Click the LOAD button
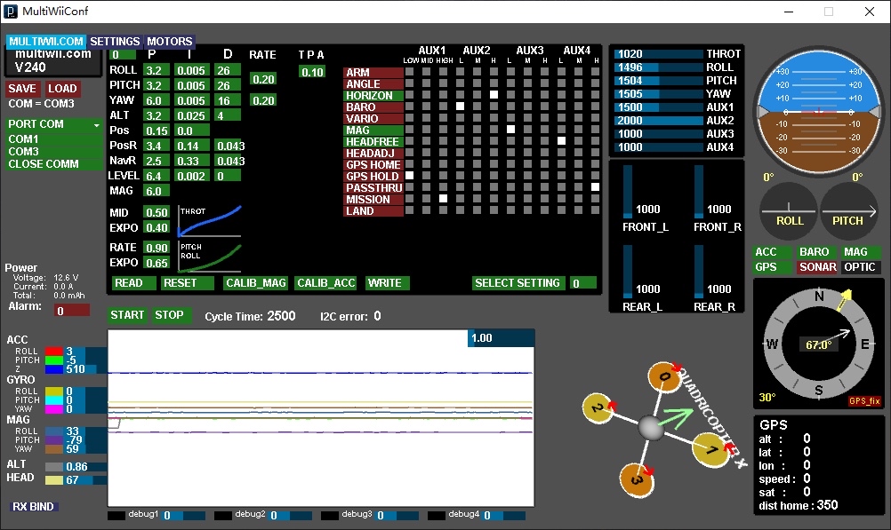891x530 pixels. (x=62, y=89)
